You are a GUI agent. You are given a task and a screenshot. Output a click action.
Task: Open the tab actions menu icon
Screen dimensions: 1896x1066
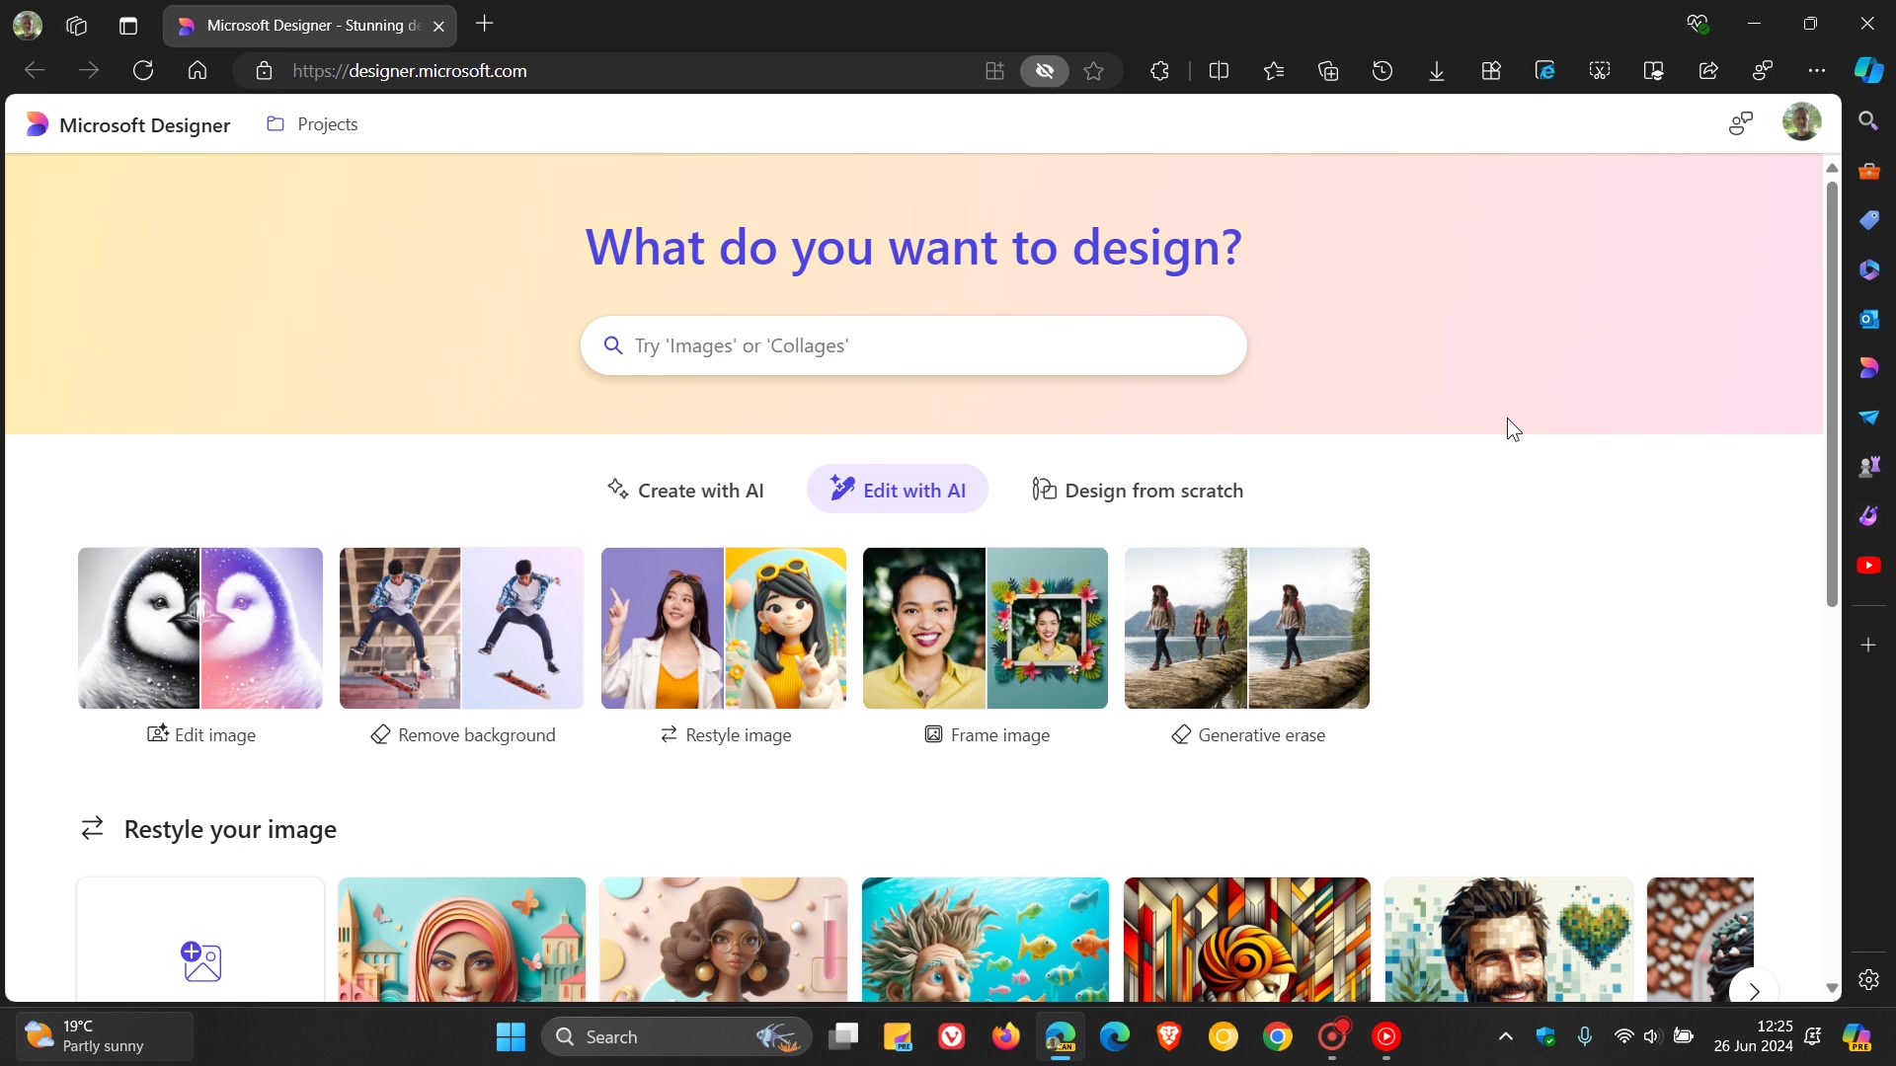pos(128,26)
